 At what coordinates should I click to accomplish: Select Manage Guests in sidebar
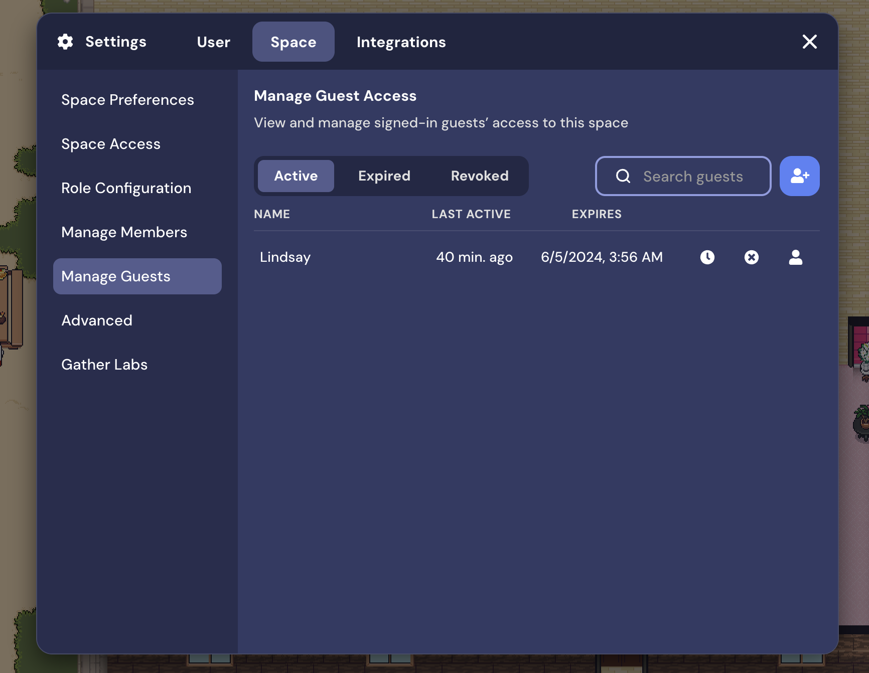(137, 276)
